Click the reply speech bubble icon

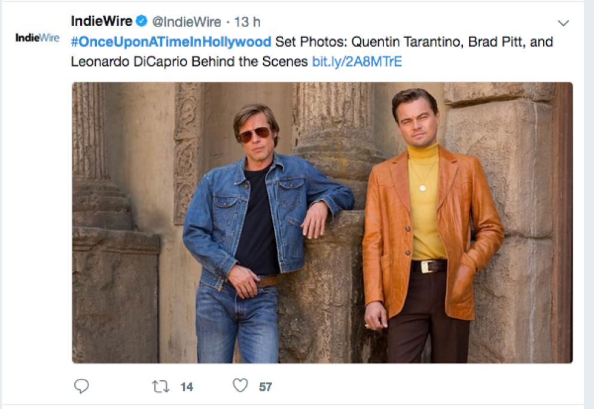pyautogui.click(x=81, y=386)
